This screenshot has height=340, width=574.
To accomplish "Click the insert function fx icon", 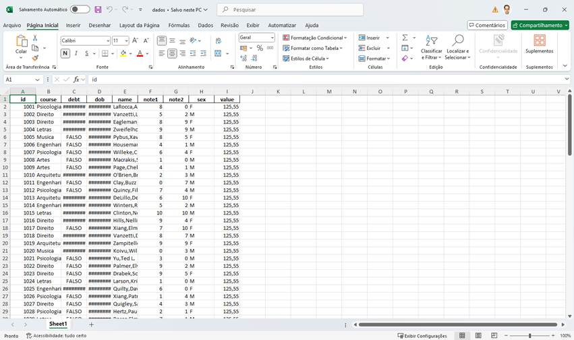I will coord(76,80).
